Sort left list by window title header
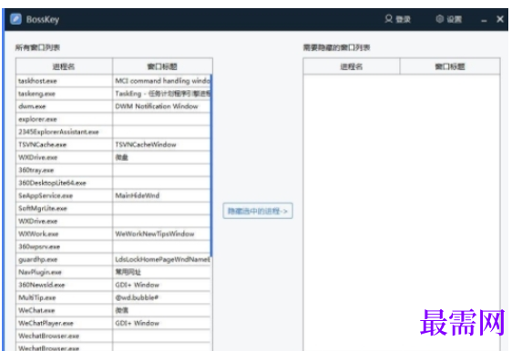The width and height of the screenshot is (522, 351). pyautogui.click(x=162, y=66)
